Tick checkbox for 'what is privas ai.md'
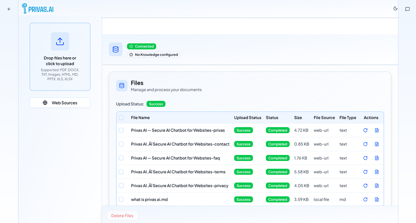This screenshot has width=416, height=223. 121,200
